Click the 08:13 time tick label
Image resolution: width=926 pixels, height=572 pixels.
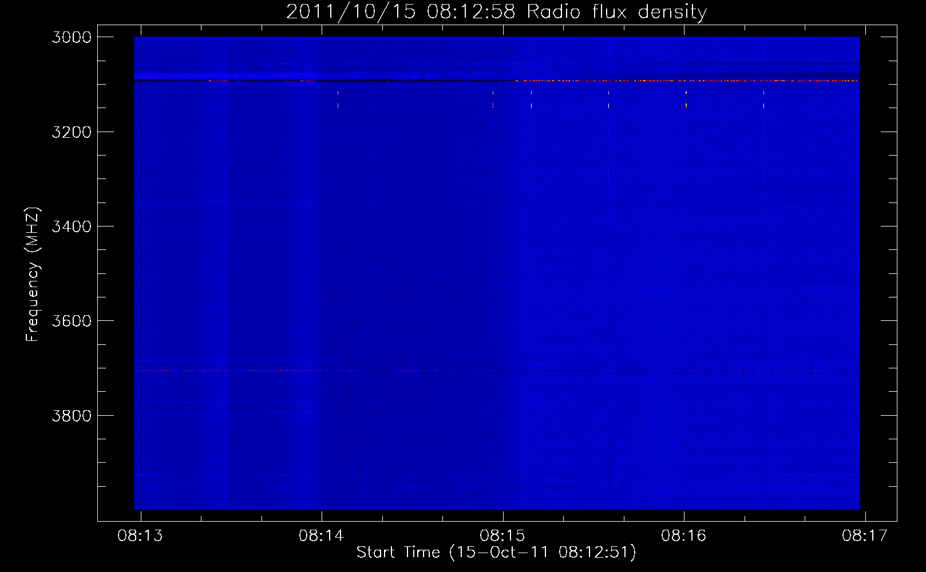(140, 535)
